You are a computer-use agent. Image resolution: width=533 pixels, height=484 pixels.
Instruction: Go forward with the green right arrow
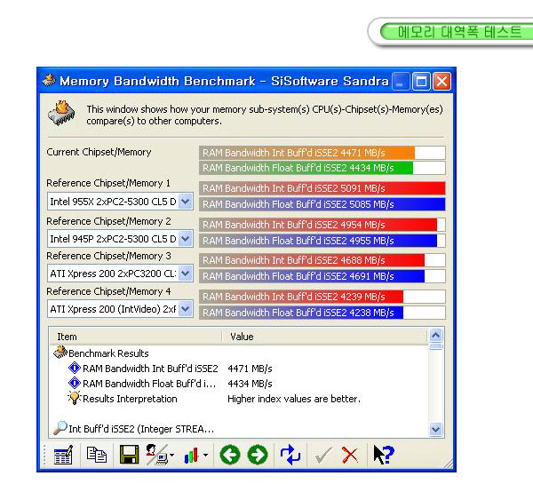point(258,455)
